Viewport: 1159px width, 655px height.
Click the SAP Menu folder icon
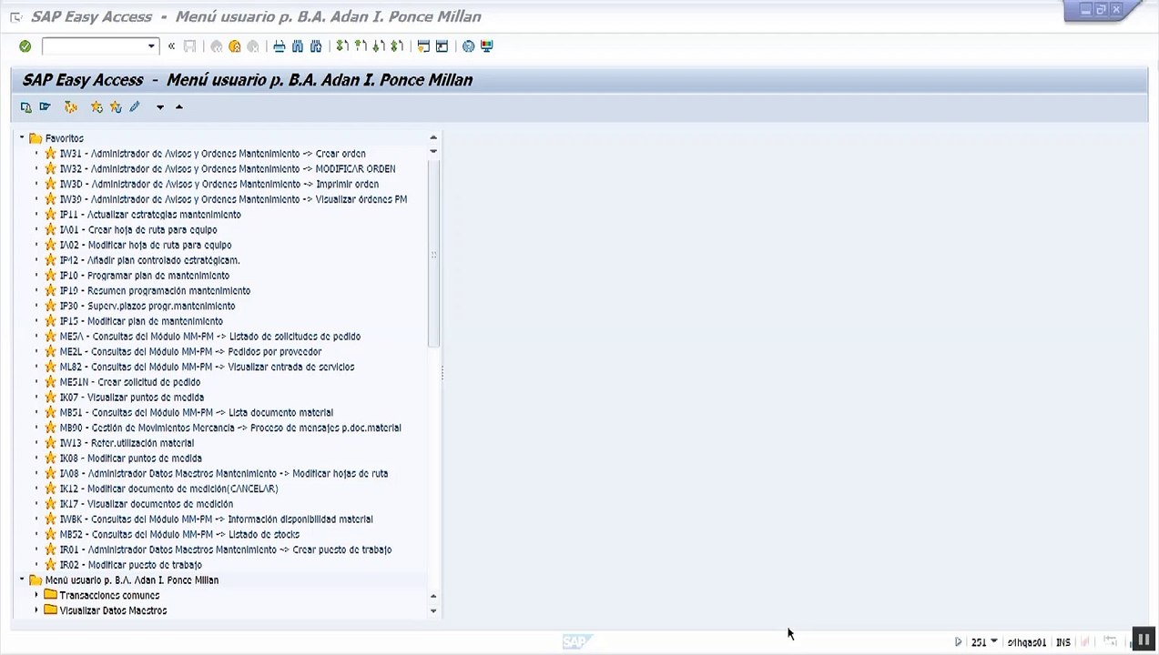tap(45, 107)
